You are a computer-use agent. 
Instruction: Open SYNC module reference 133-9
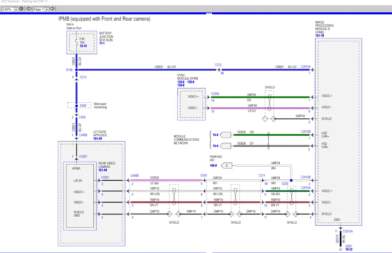click(191, 82)
